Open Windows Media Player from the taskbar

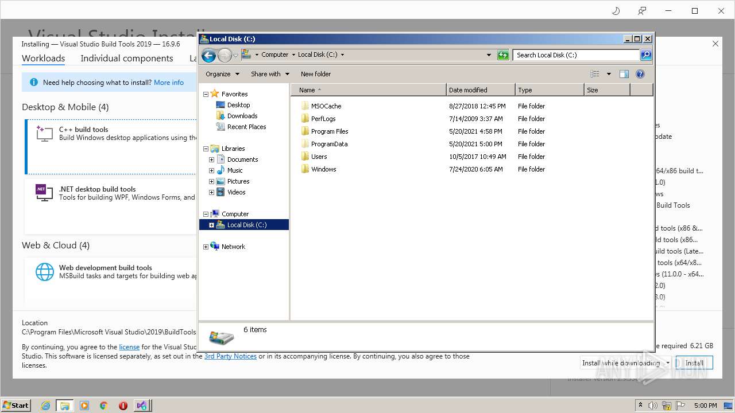point(84,406)
